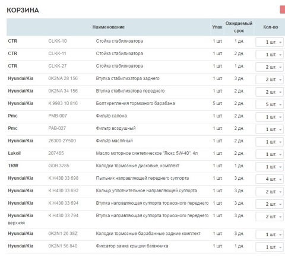
Task: Open quantity dropdown for 0K2NA 34 156
Action: coord(270,92)
